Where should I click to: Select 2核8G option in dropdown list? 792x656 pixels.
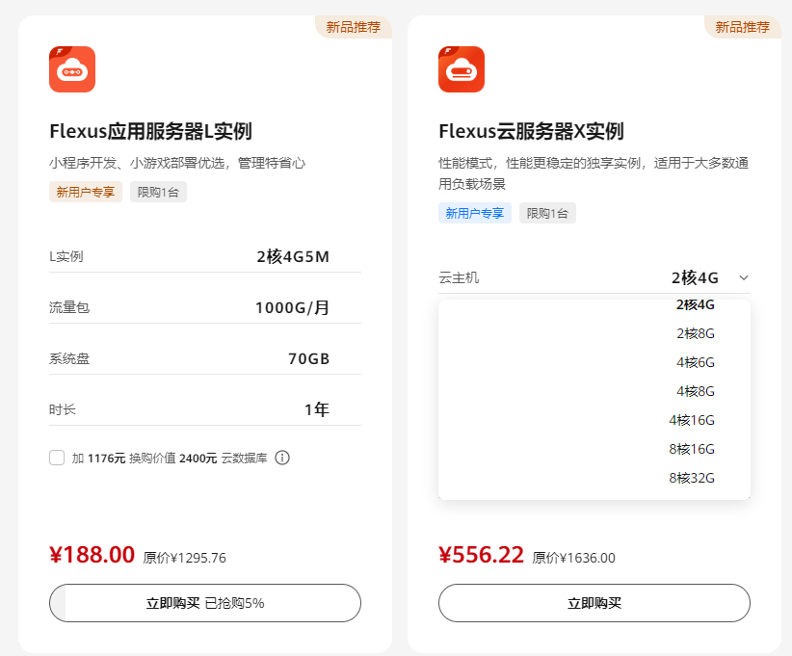click(695, 333)
